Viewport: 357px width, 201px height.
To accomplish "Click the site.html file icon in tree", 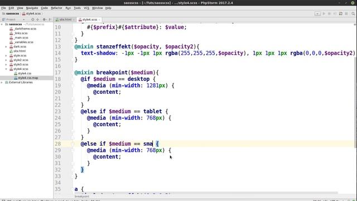I will click(x=11, y=51).
